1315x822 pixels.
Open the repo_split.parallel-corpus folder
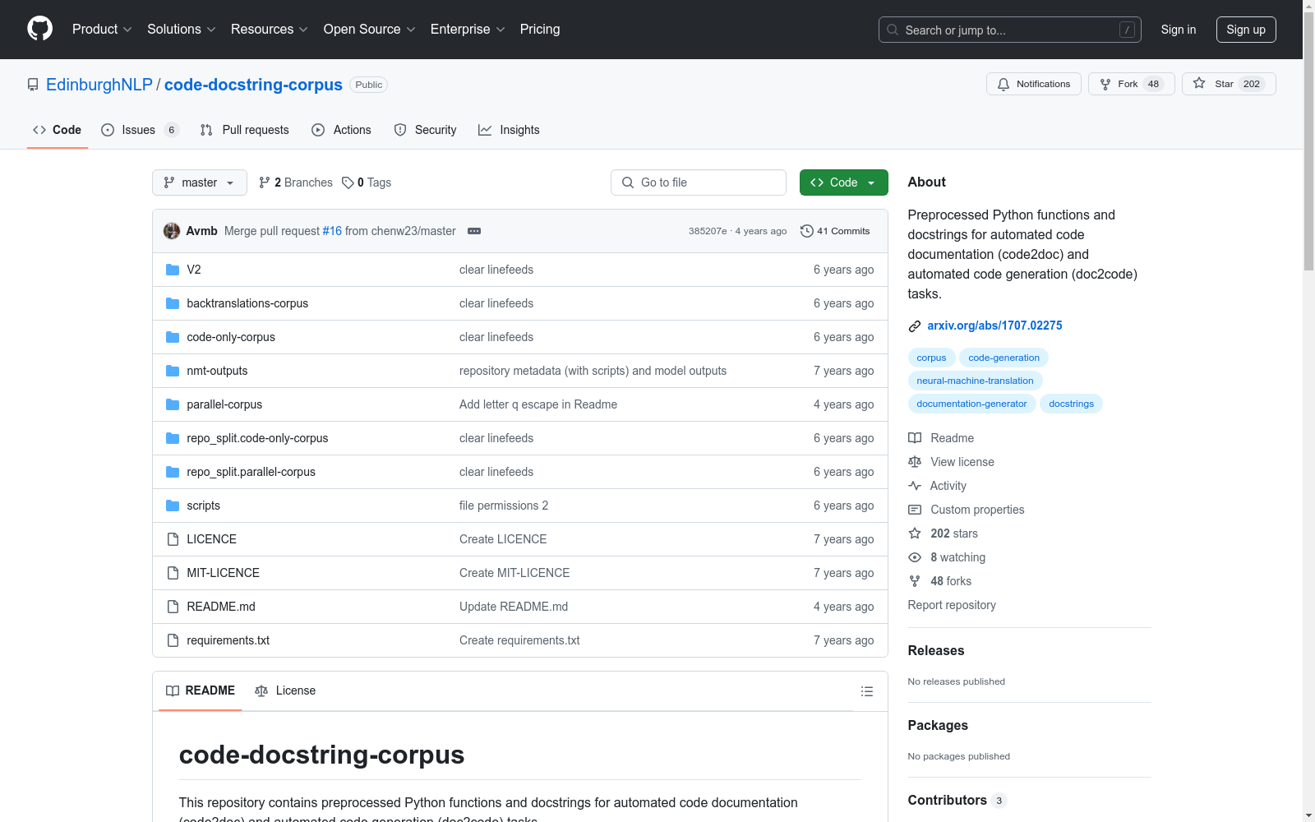point(251,472)
